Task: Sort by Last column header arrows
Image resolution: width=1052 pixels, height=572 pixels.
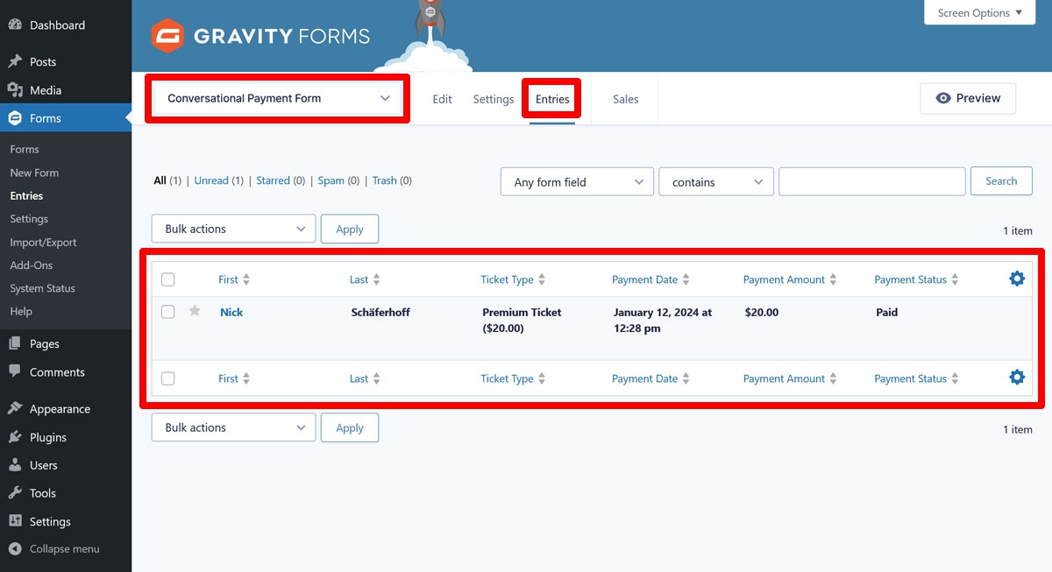Action: (376, 279)
